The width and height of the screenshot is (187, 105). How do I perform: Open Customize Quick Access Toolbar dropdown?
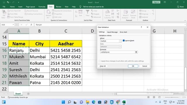(x=19, y=2)
